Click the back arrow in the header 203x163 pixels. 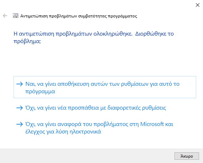5,16
